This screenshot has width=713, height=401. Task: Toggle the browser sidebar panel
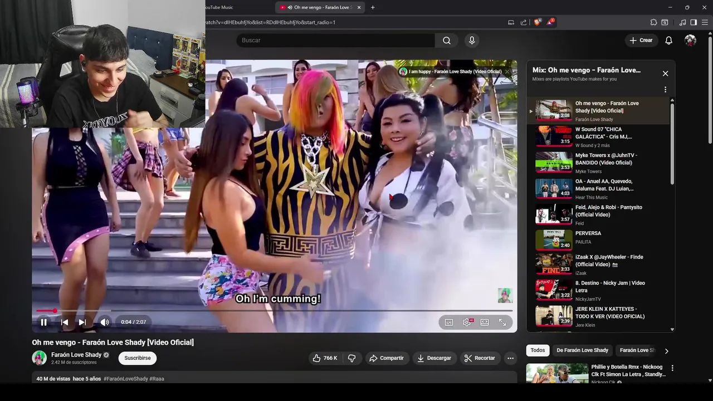coord(694,22)
